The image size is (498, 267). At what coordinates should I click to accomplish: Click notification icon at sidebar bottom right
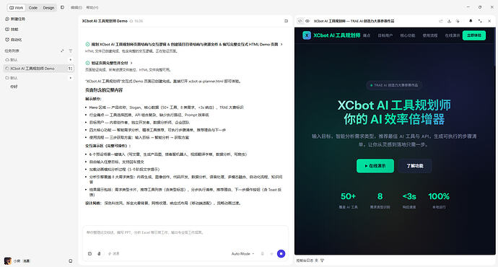click(71, 261)
